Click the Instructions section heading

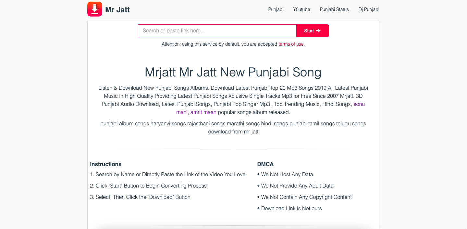click(x=105, y=164)
